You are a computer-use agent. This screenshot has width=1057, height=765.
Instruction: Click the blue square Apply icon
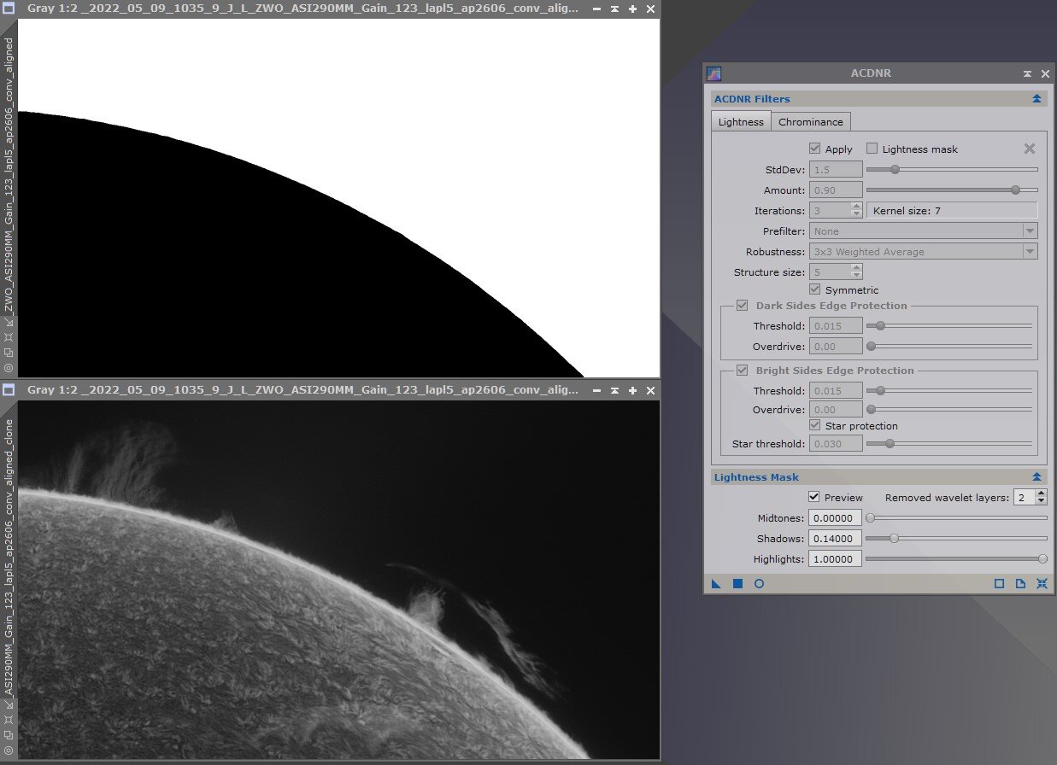coord(737,584)
